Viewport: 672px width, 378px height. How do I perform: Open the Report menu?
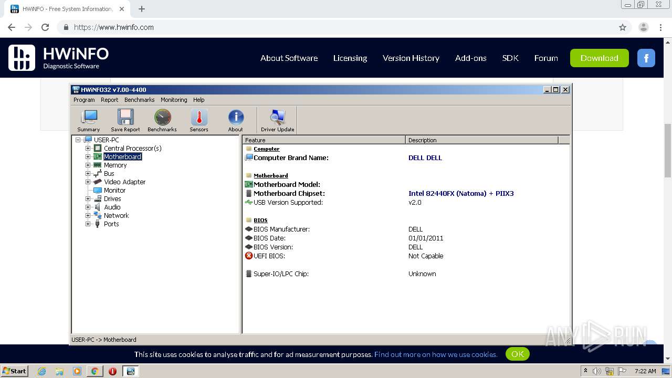(110, 100)
